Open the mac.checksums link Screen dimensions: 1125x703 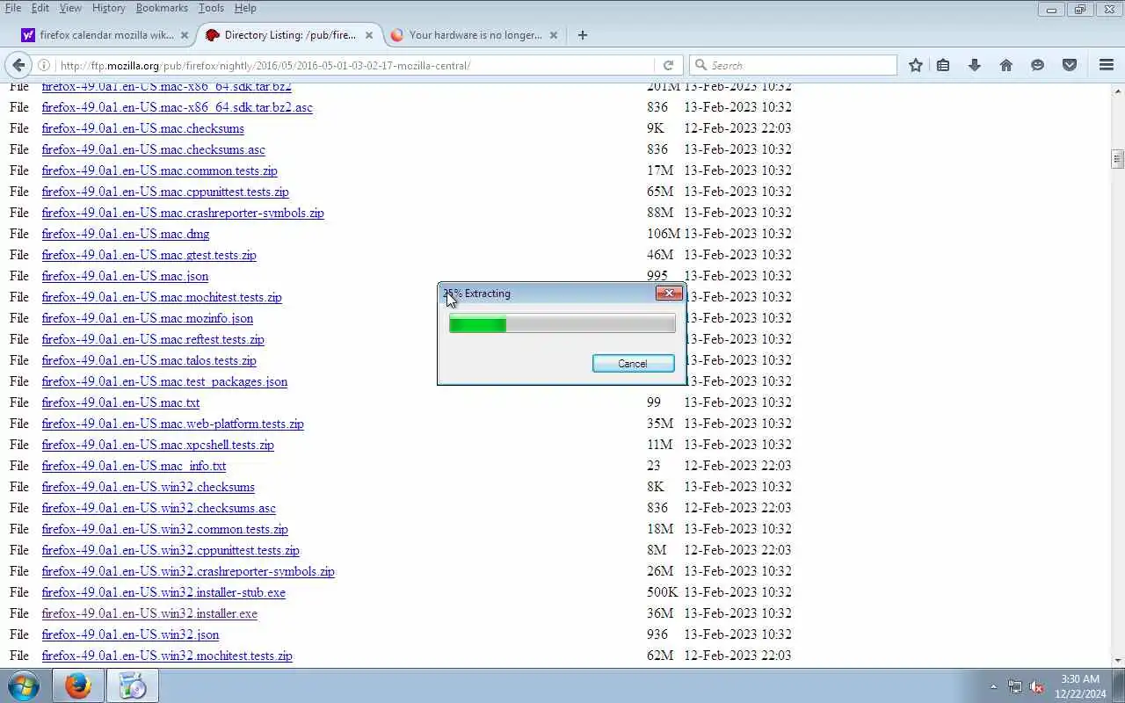tap(143, 128)
